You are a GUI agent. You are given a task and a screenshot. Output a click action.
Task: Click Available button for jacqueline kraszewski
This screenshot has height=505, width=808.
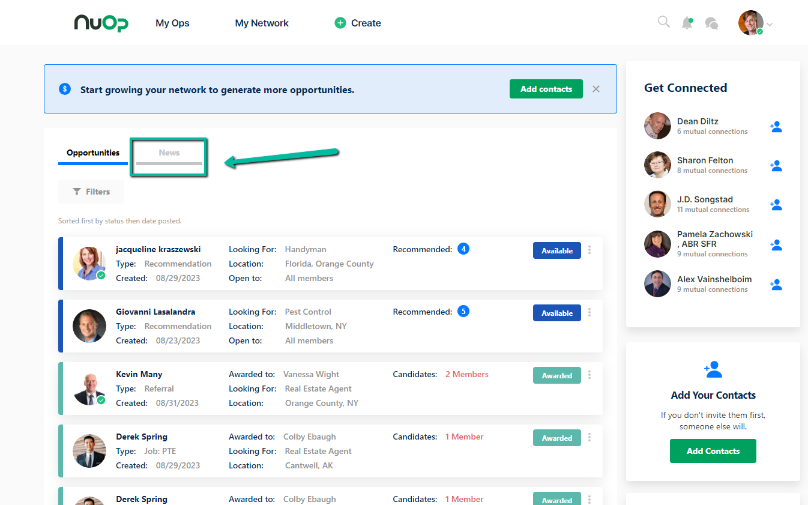pos(557,250)
